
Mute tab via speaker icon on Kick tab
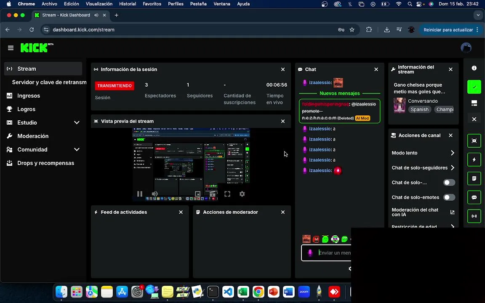(96, 15)
